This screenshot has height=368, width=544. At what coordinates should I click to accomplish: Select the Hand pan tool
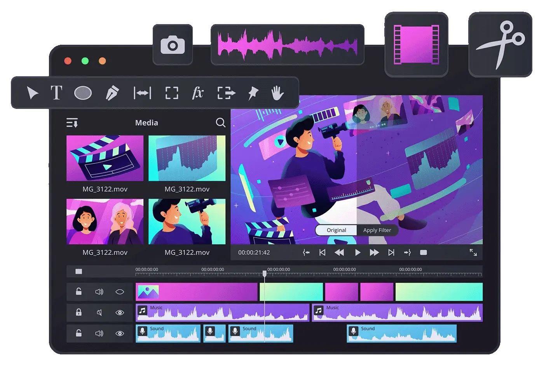coord(277,93)
